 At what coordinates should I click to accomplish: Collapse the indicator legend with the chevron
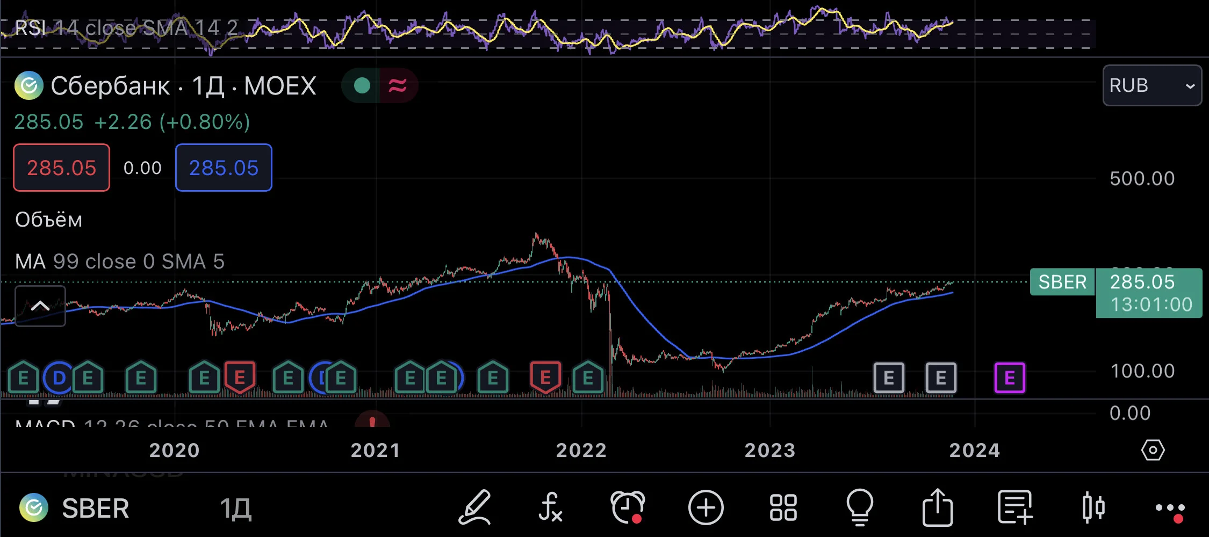tap(40, 306)
